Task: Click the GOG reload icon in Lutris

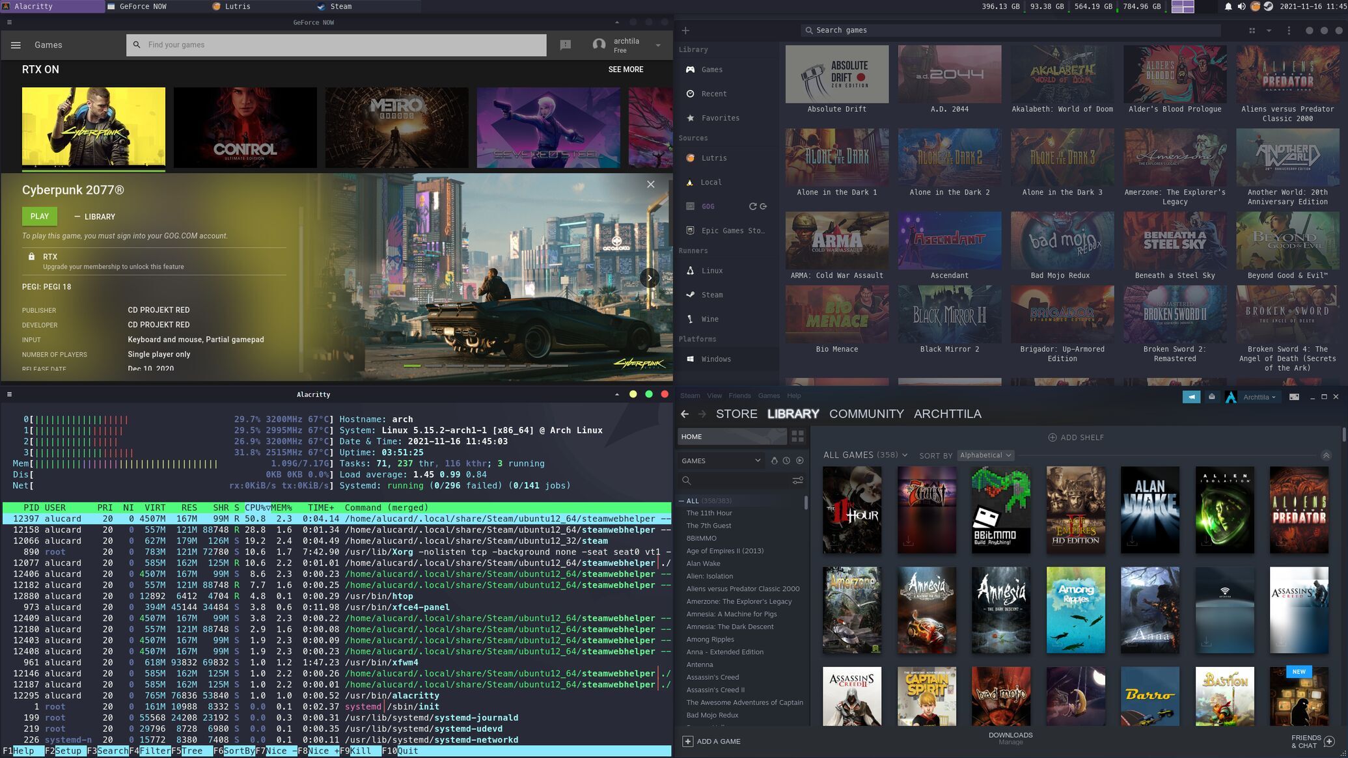Action: [x=752, y=206]
